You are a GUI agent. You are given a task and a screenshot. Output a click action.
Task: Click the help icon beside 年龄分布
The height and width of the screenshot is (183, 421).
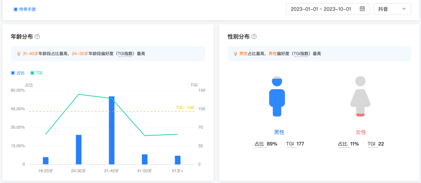tap(37, 37)
